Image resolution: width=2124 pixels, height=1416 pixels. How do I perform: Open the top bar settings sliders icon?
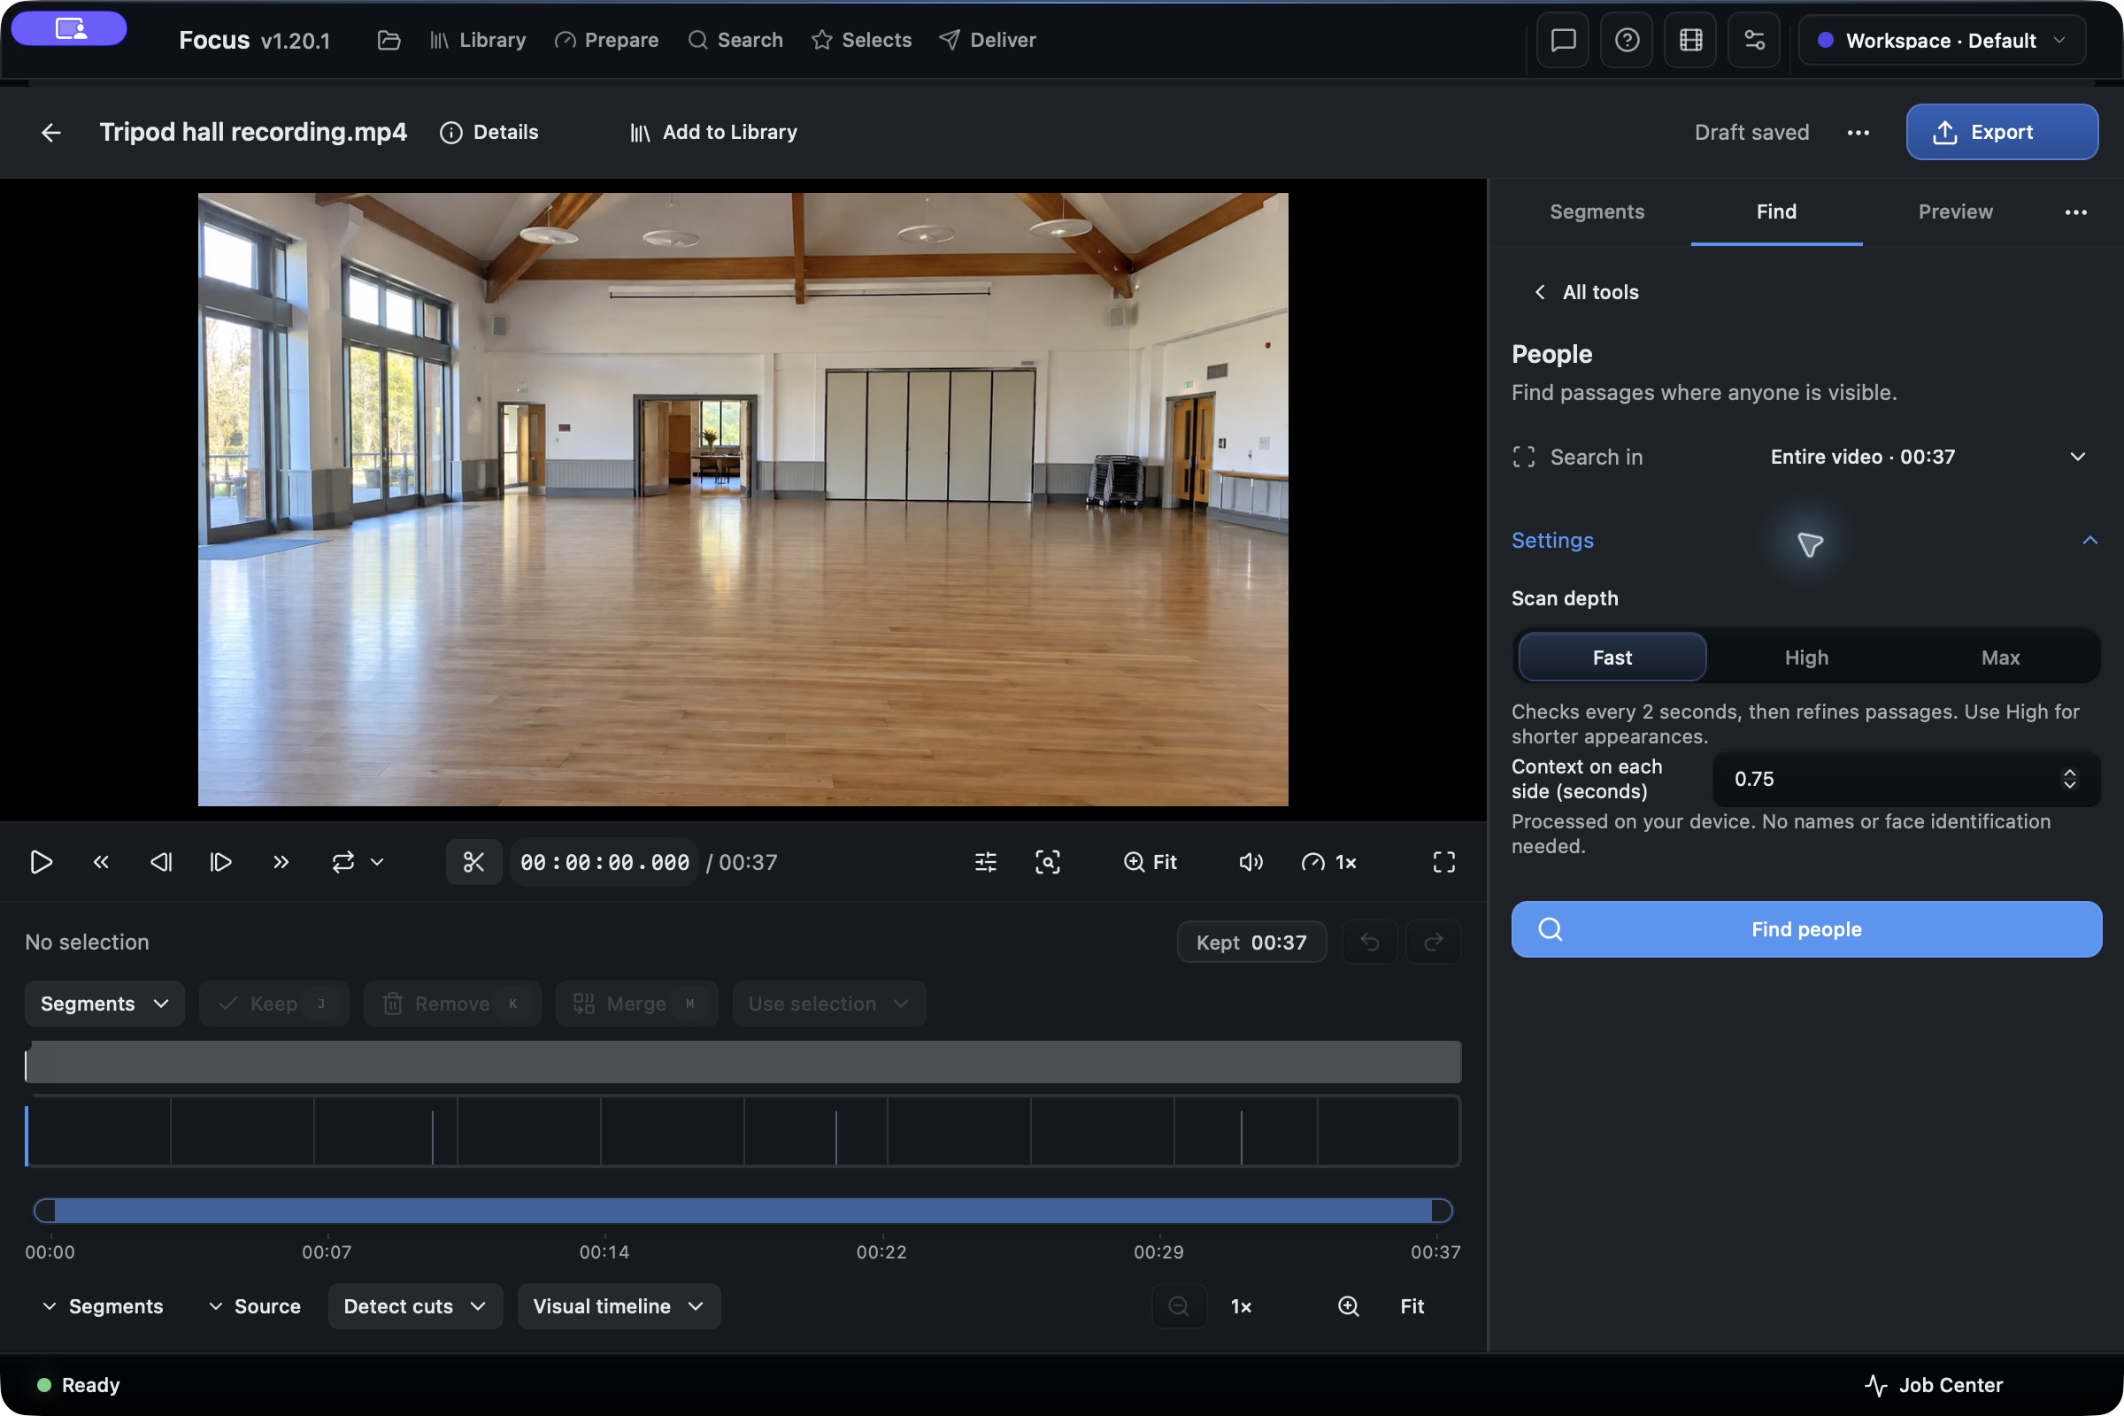[1754, 41]
